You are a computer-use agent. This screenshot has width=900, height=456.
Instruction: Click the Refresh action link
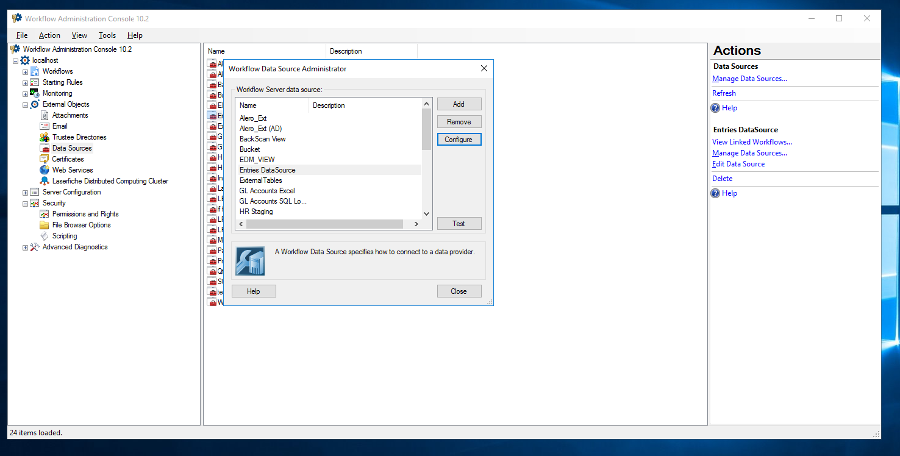(724, 93)
